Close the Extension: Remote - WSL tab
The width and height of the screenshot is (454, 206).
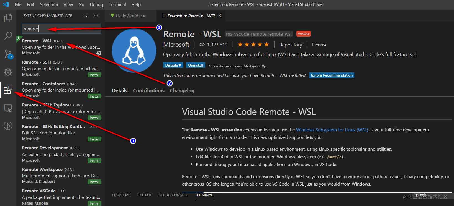pyautogui.click(x=220, y=16)
